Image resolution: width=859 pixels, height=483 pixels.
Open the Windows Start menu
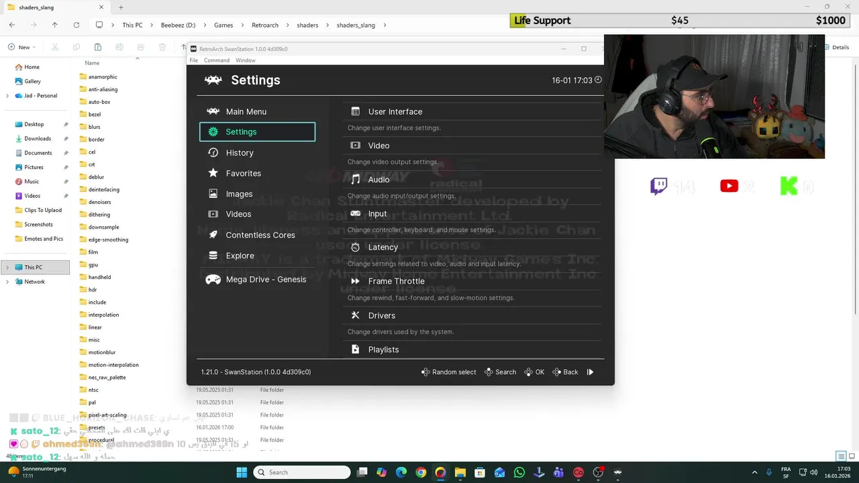click(x=242, y=472)
